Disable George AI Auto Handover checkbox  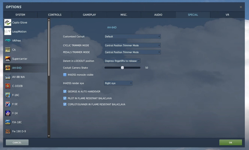pos(65,92)
